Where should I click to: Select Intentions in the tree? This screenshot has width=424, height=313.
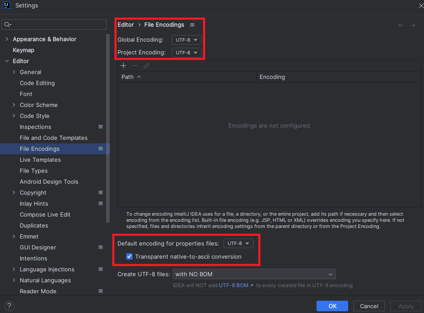coord(33,258)
